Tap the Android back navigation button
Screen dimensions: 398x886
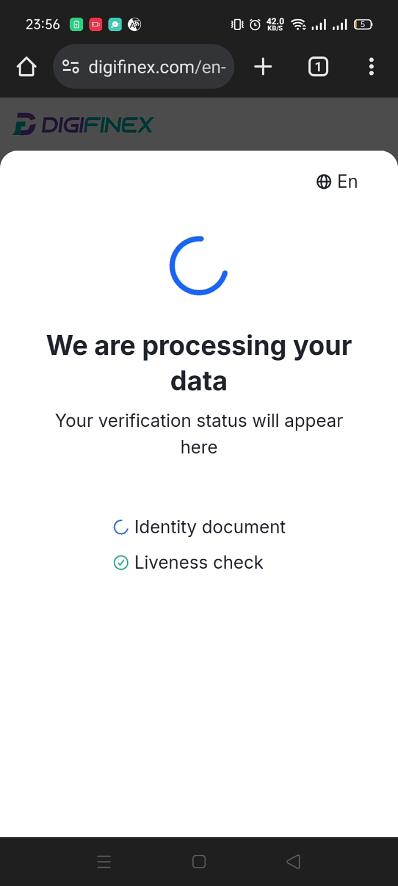[294, 862]
